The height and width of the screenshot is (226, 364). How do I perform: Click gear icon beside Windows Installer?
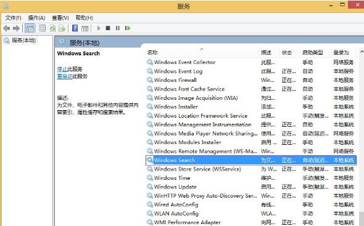tap(150, 107)
